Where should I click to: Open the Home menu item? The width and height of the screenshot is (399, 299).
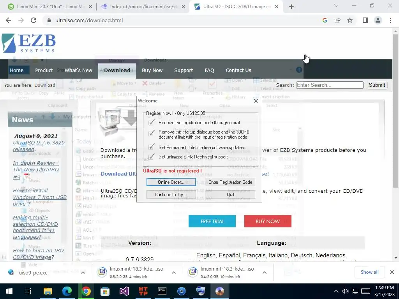(16, 70)
